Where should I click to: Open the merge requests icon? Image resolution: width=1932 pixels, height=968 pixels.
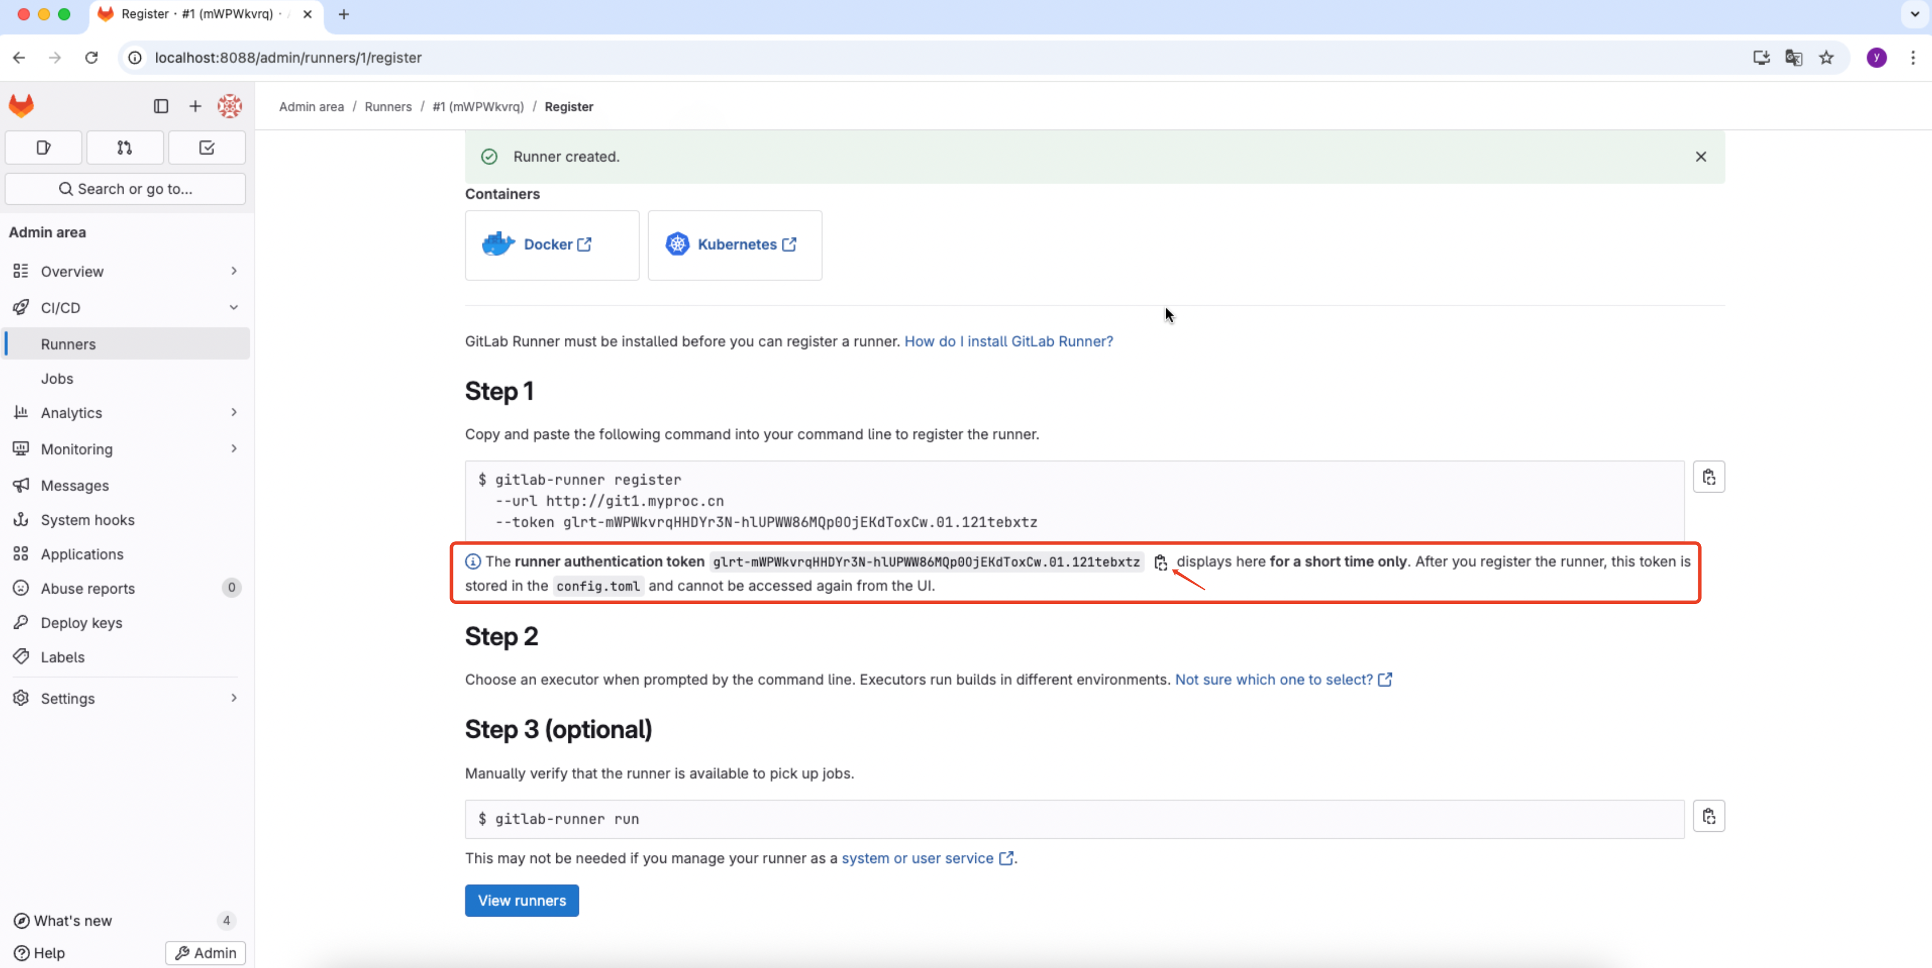(x=125, y=147)
